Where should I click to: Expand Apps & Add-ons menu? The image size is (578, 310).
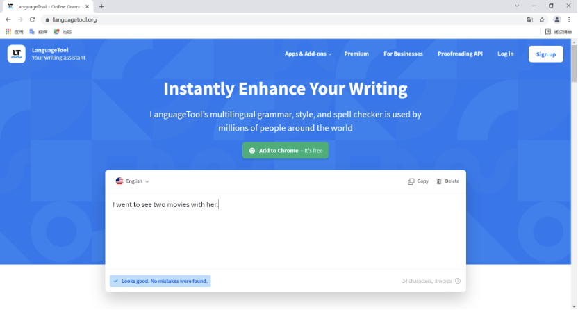click(x=308, y=54)
